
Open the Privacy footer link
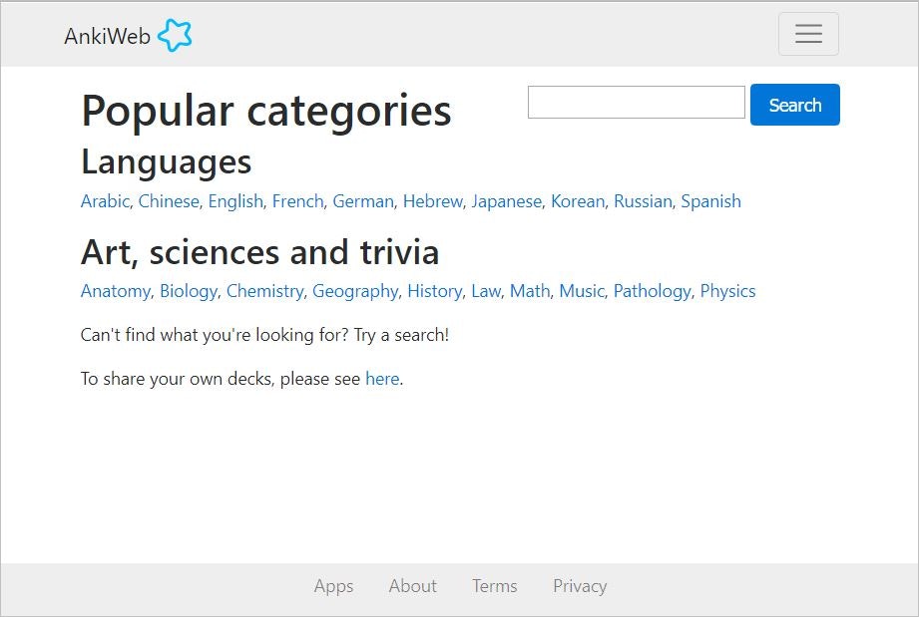580,586
